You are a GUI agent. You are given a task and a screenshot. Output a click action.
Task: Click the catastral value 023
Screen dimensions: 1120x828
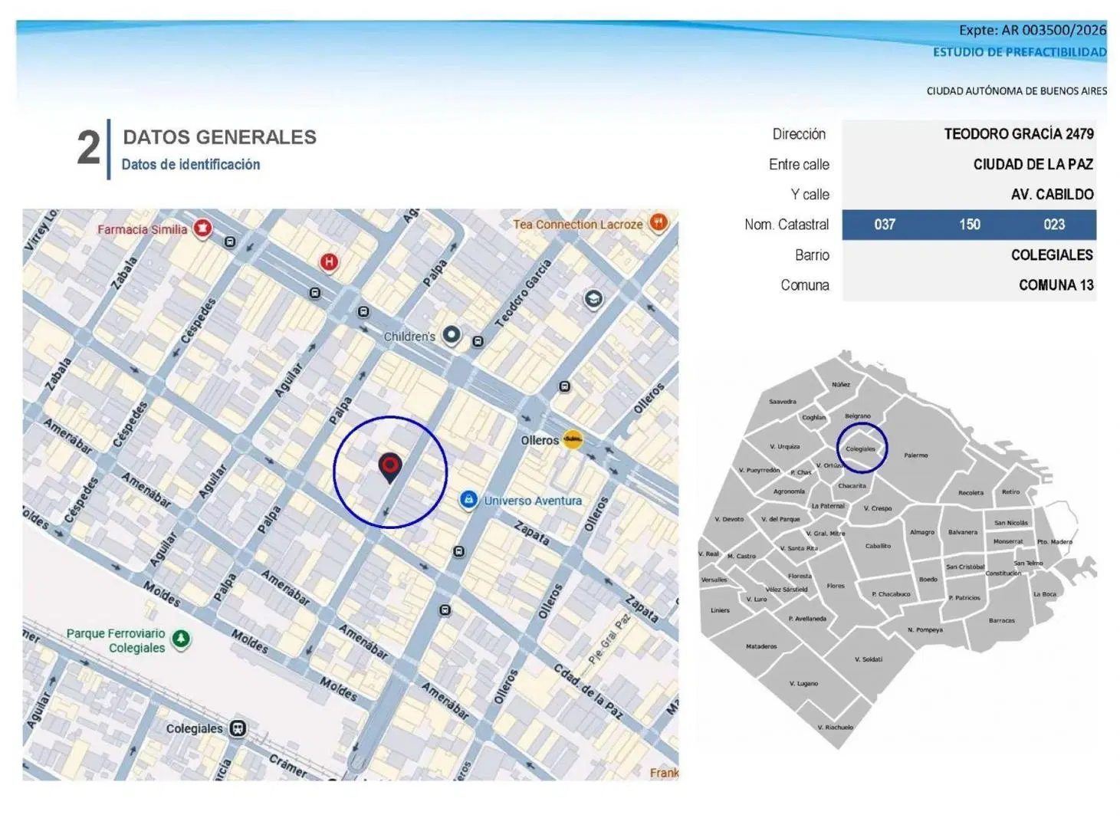point(1054,225)
